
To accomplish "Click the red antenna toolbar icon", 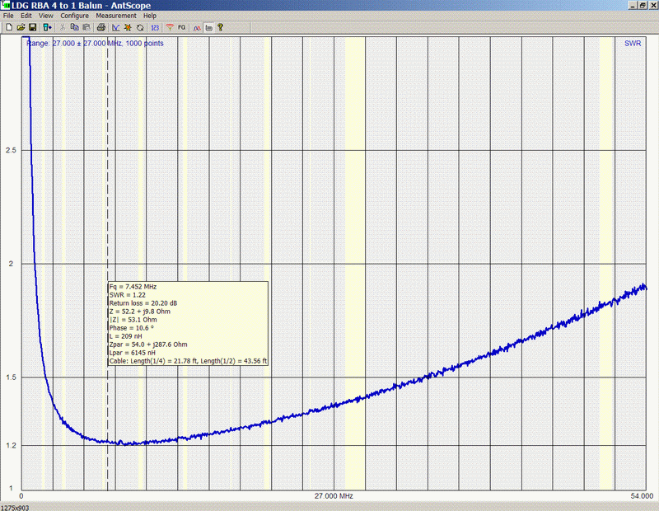I will [x=169, y=27].
